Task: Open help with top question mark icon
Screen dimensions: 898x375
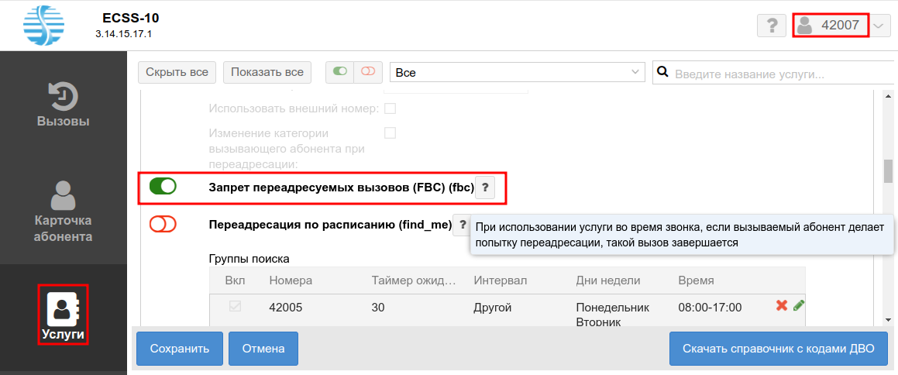Action: pyautogui.click(x=771, y=26)
